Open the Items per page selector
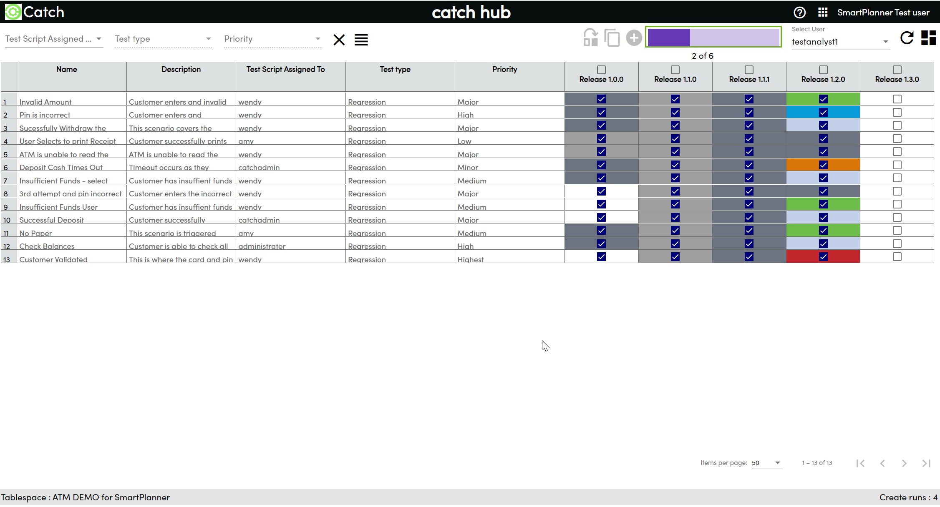Screen dimensions: 940x507 [766, 463]
